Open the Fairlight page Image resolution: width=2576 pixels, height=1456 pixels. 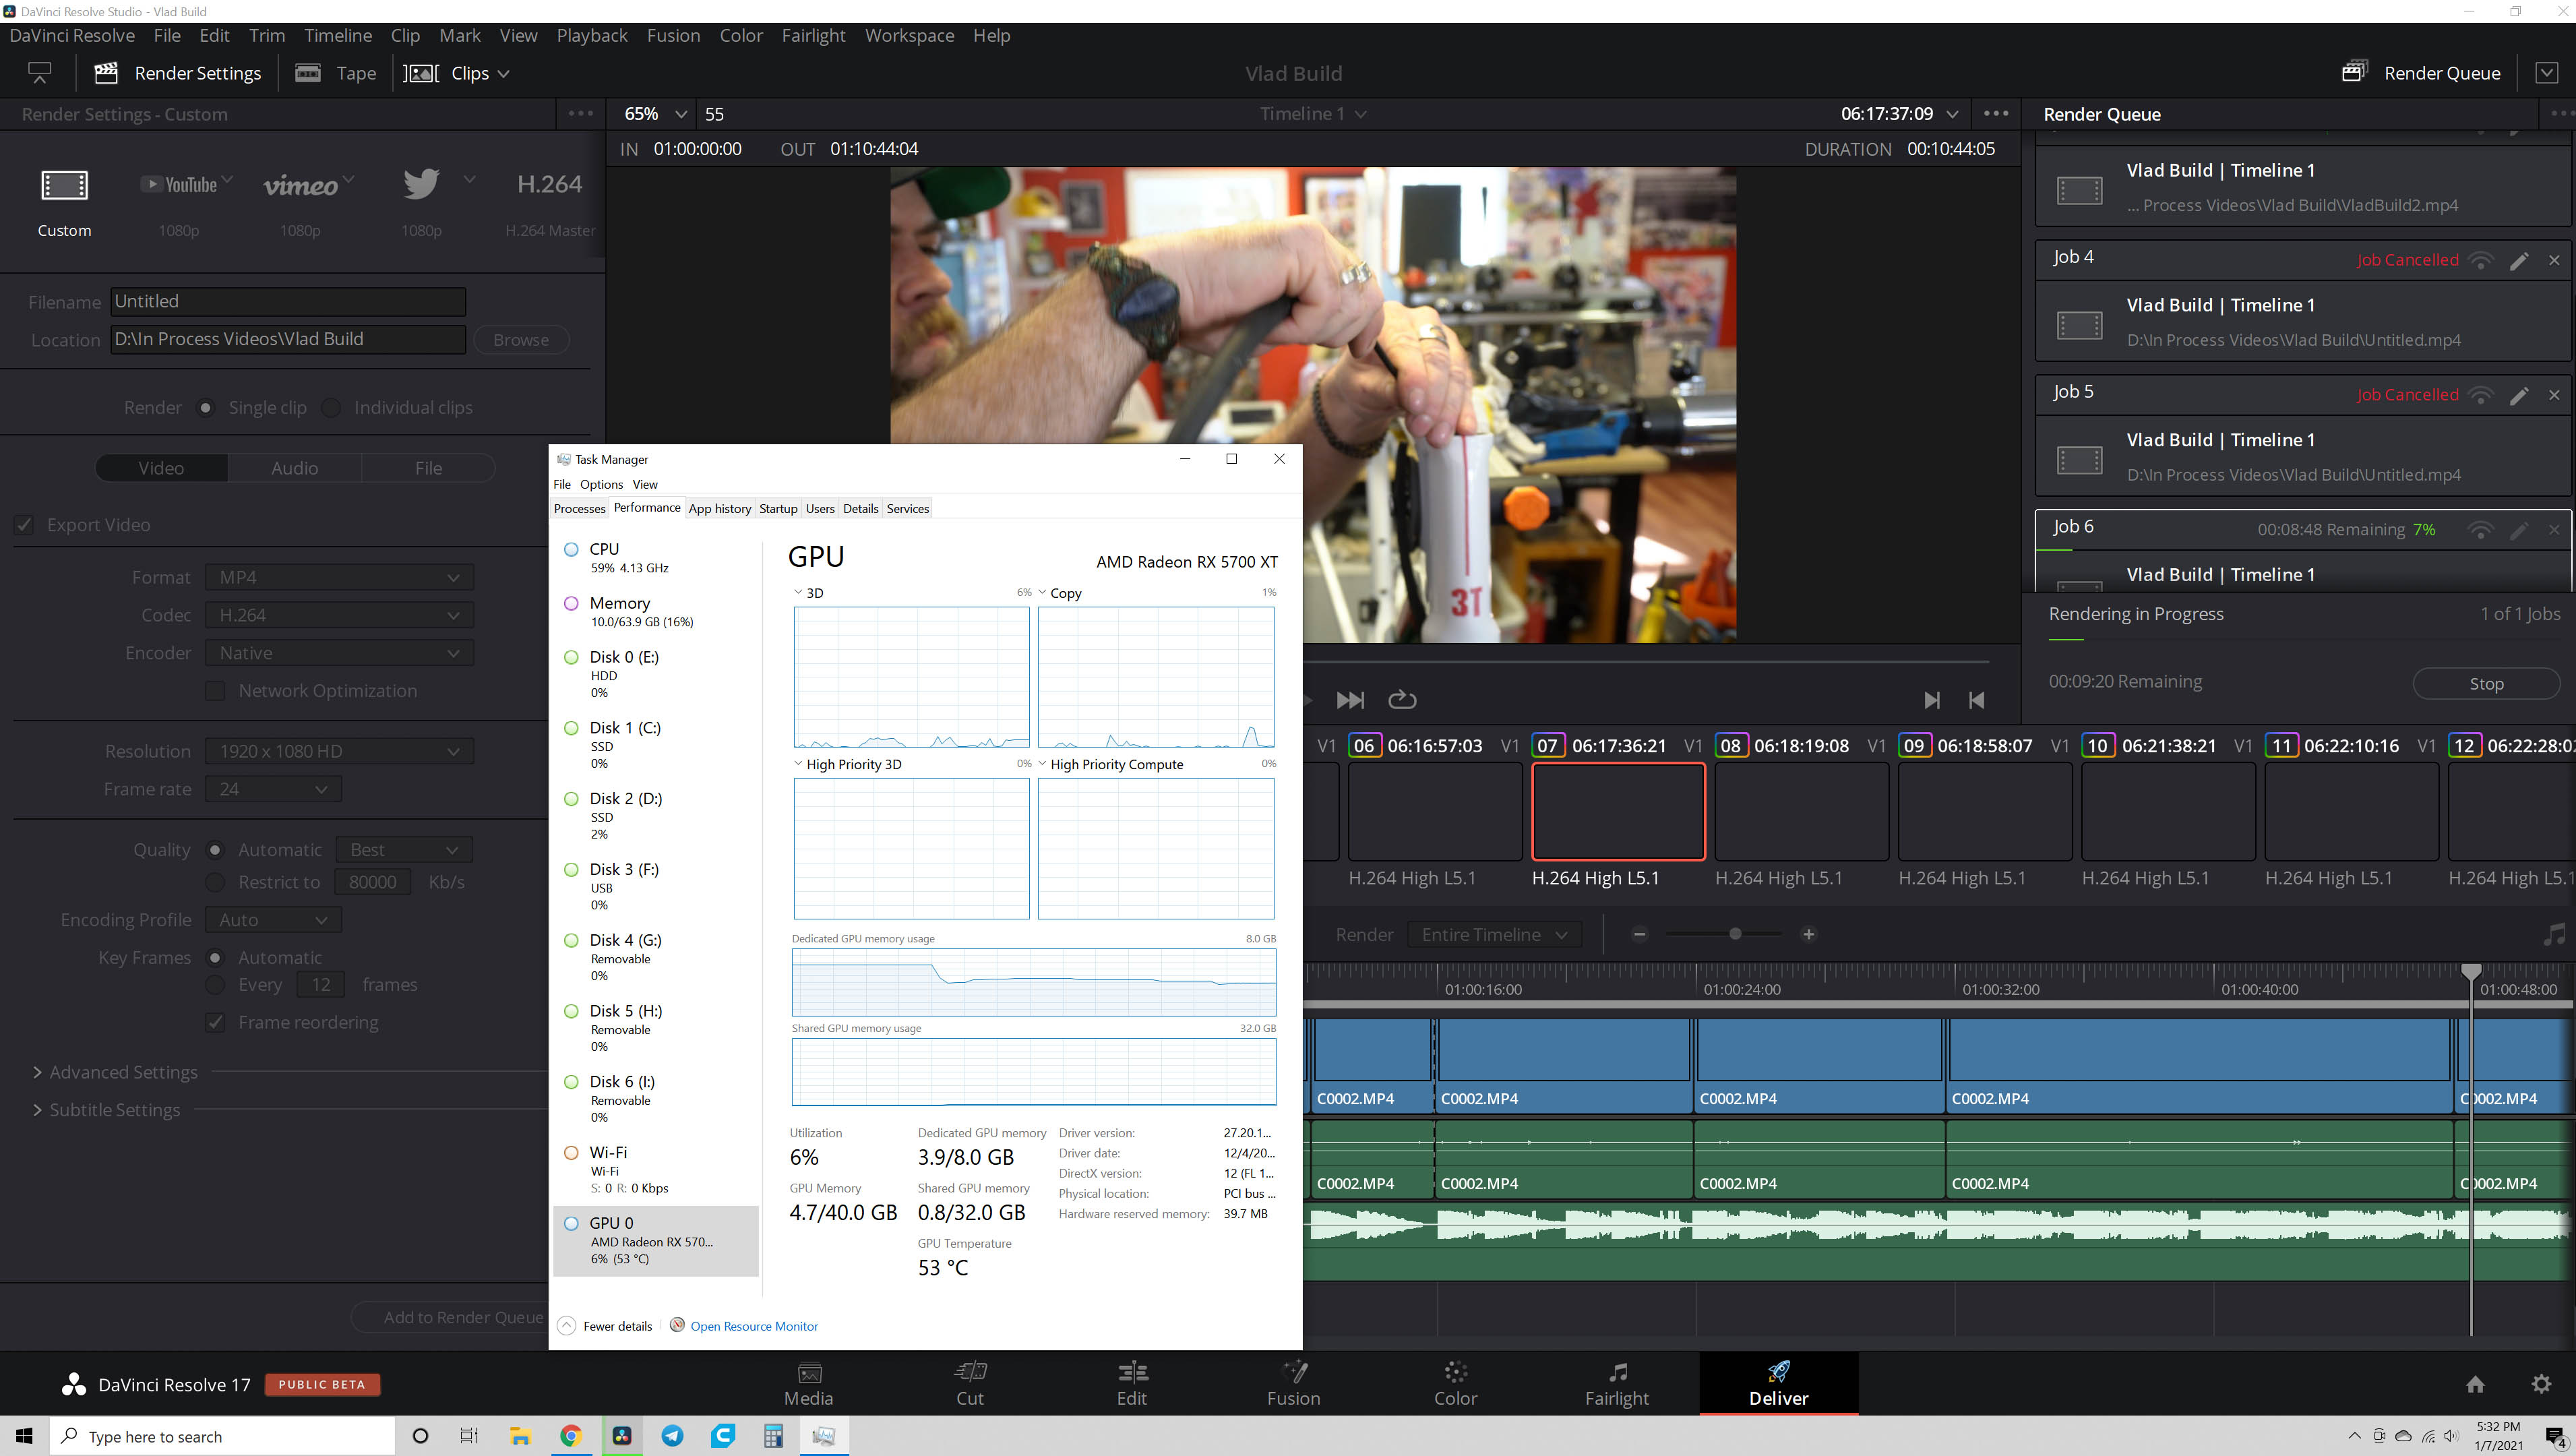[1617, 1384]
